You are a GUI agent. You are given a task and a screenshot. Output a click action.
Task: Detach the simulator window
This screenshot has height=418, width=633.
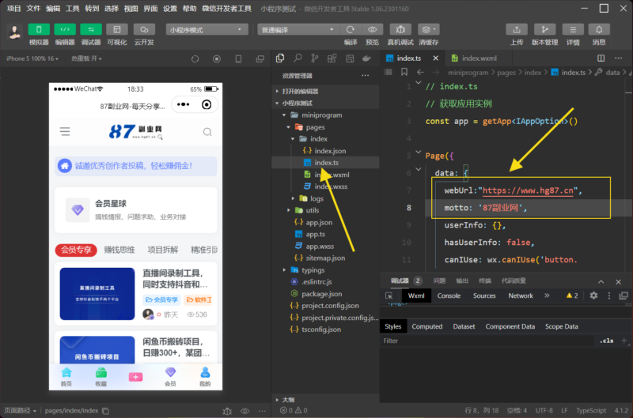pos(260,58)
